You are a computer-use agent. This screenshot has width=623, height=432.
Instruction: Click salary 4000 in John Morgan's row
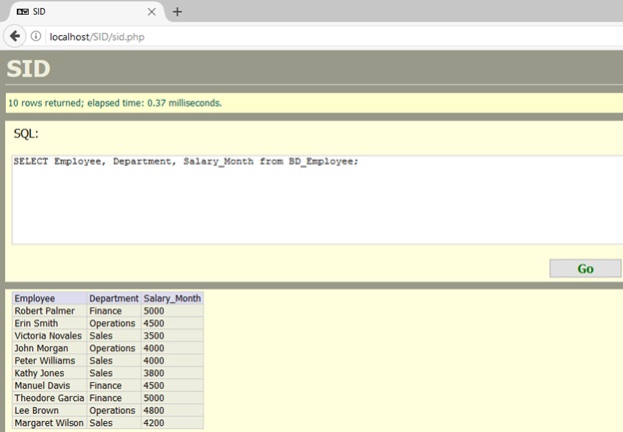click(172, 348)
